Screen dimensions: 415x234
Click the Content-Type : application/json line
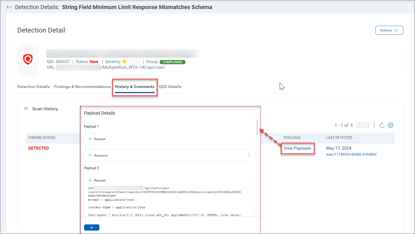coord(117,207)
